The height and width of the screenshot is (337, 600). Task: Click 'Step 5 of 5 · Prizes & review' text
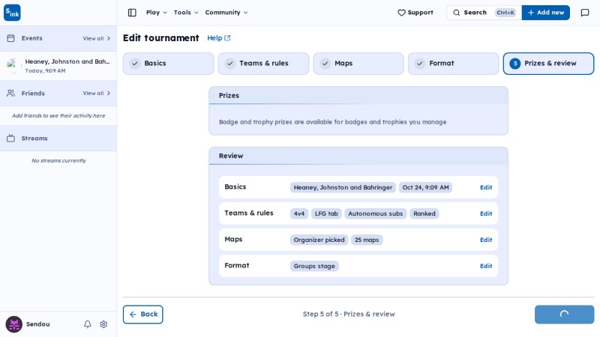tap(349, 314)
